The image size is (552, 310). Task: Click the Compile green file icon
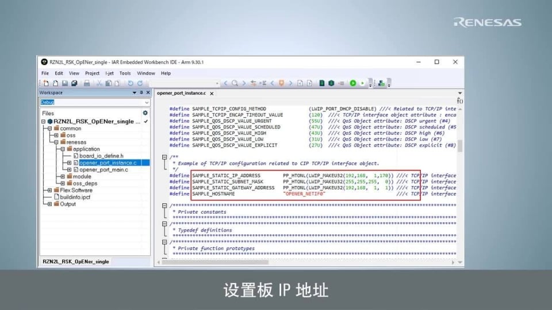322,83
